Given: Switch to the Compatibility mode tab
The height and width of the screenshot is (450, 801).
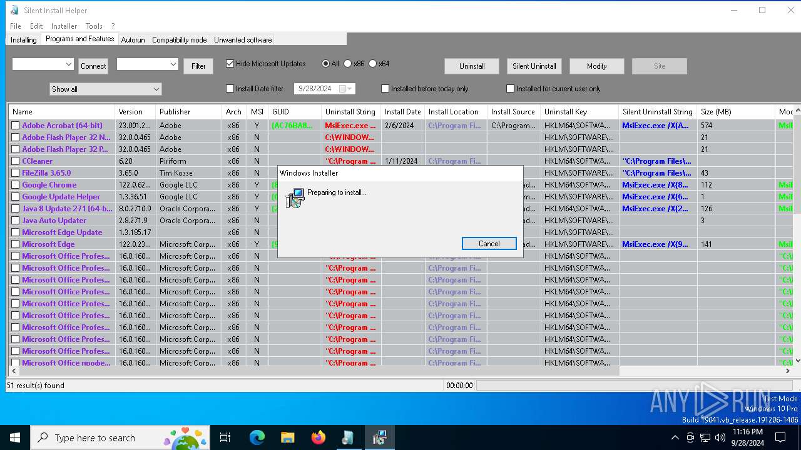Looking at the screenshot, I should point(179,40).
